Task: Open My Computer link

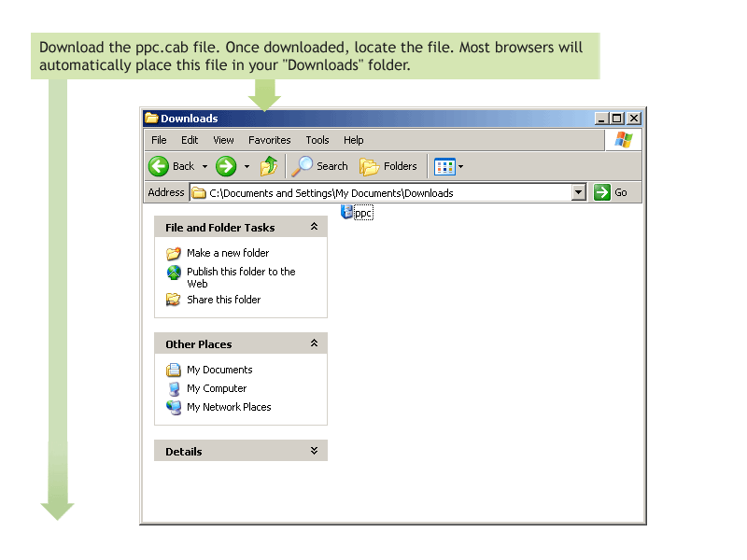Action: click(x=217, y=388)
